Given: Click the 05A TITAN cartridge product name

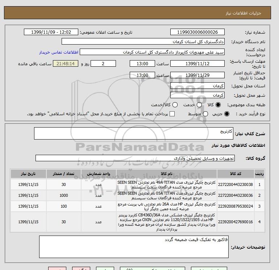Looking at the screenshot, I should [167, 196].
